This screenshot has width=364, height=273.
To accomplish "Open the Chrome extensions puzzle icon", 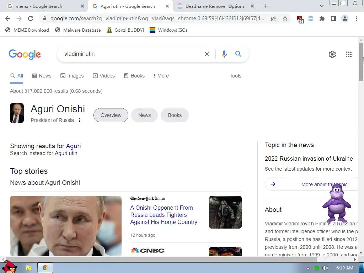I will pyautogui.click(x=322, y=18).
